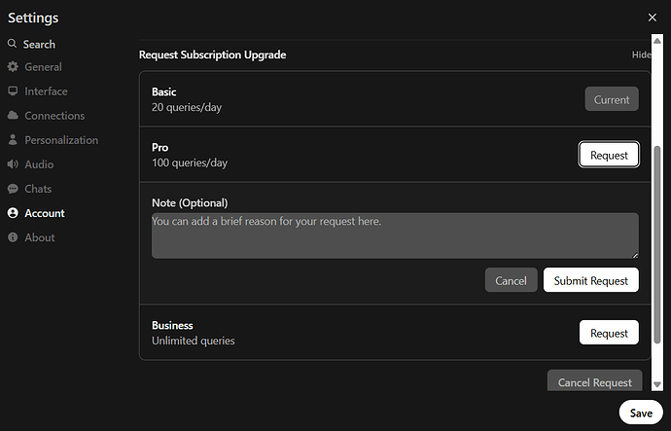Click the user circle icon for Account
The image size is (671, 431).
[13, 213]
